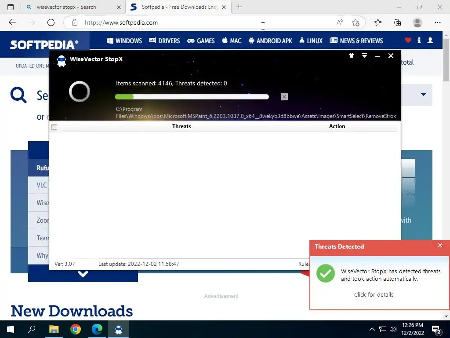
Task: Click the scan progress bar
Action: [192, 97]
